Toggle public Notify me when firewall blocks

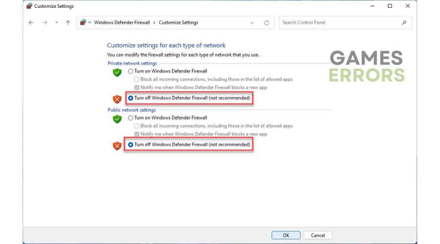click(x=200, y=134)
